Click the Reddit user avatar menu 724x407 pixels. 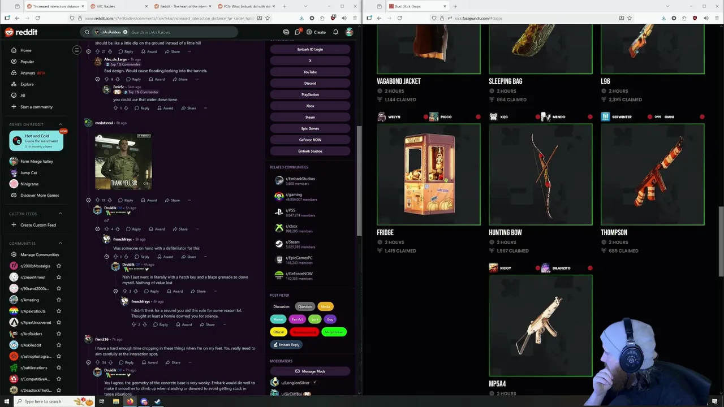(x=350, y=32)
